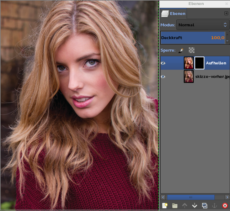
Task: Click the new layer group folder icon
Action: (175, 205)
